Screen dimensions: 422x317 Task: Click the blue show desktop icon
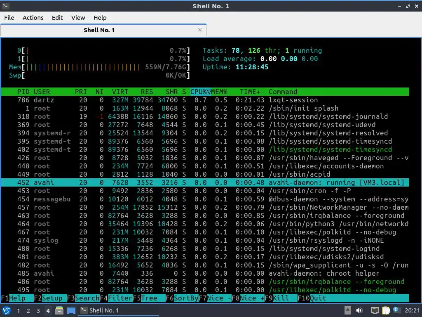(x=71, y=310)
